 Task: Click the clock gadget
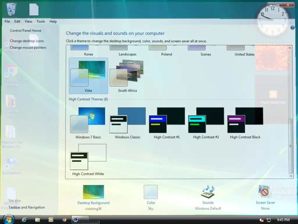tap(272, 20)
